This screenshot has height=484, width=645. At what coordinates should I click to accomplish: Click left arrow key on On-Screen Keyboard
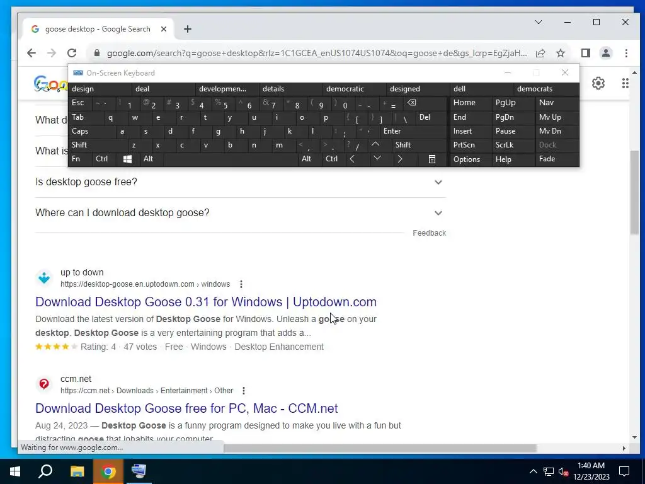coord(352,159)
